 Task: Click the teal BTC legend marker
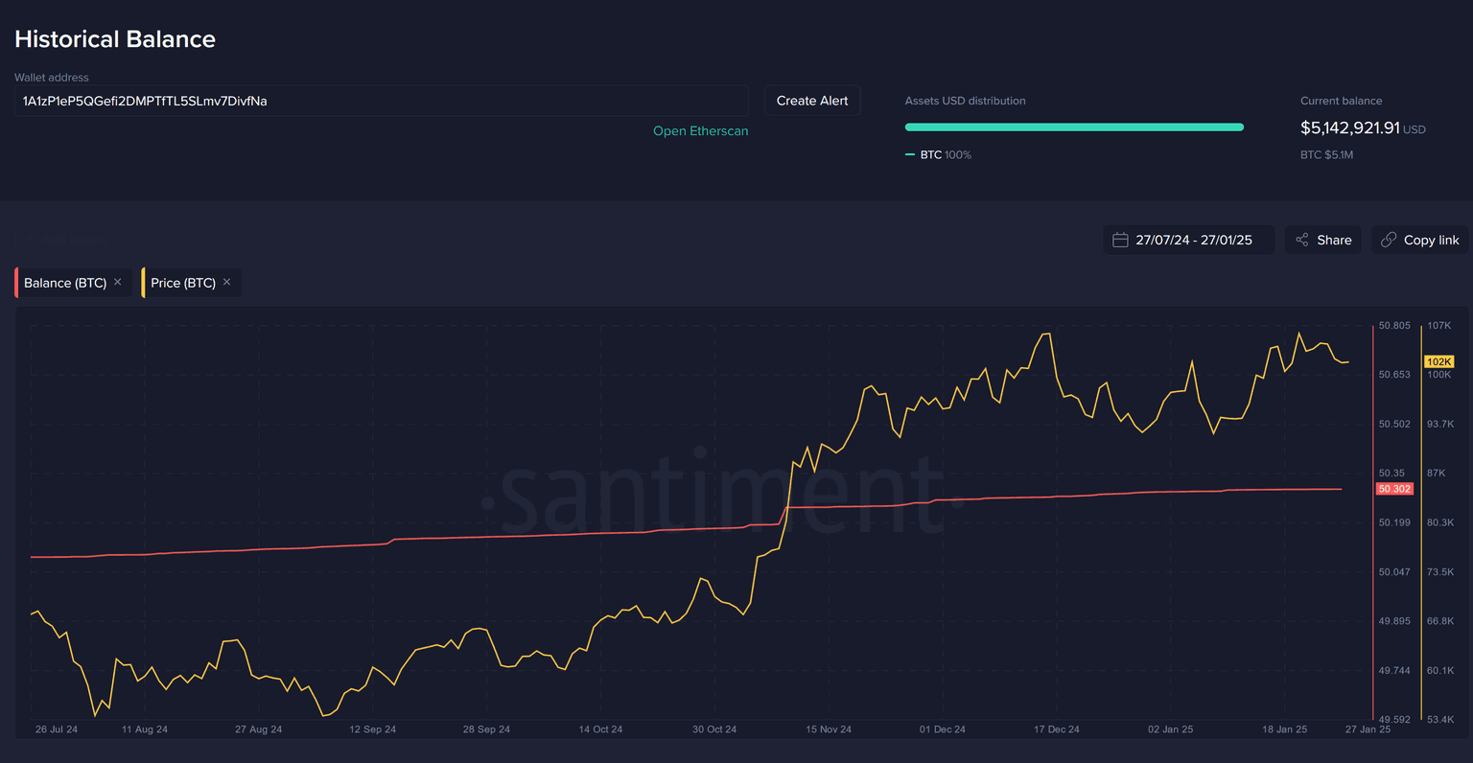(x=910, y=155)
